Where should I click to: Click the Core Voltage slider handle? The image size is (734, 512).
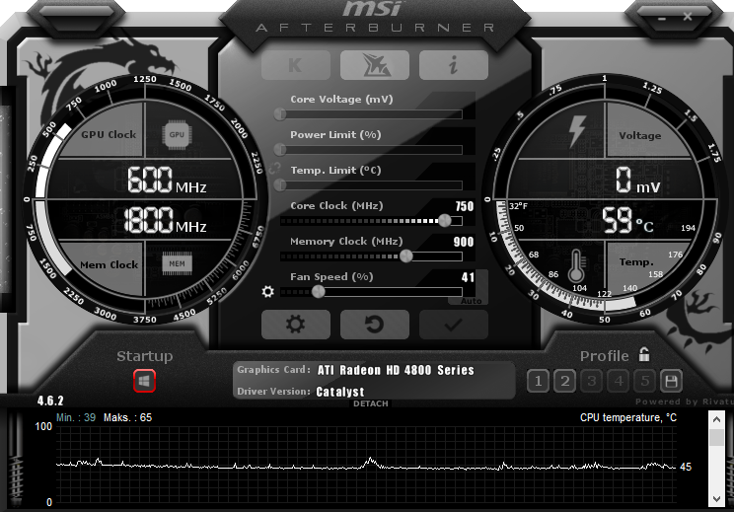(280, 113)
